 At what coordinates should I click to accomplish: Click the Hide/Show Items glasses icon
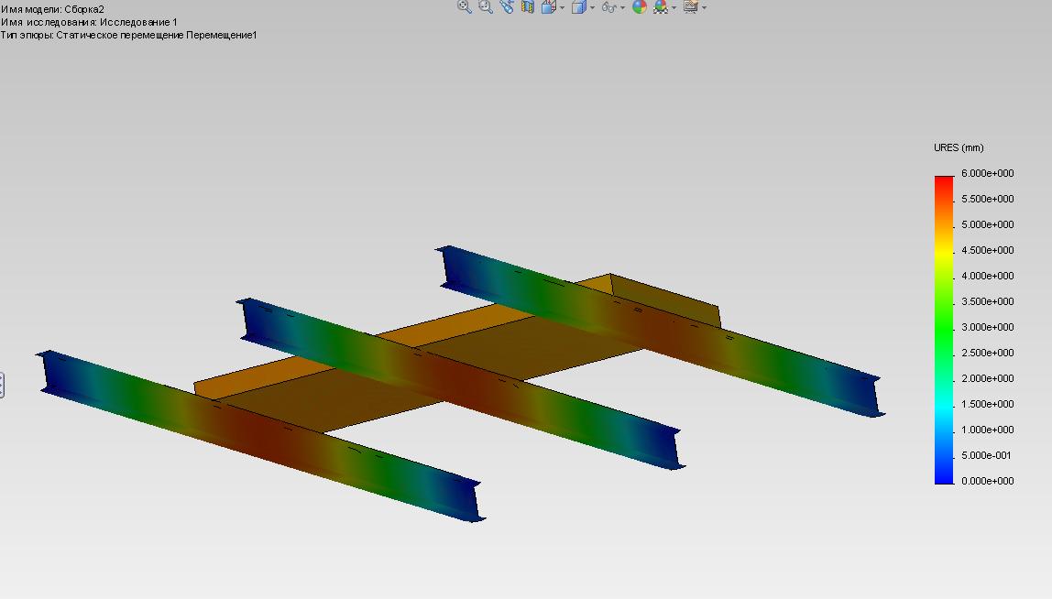[609, 7]
